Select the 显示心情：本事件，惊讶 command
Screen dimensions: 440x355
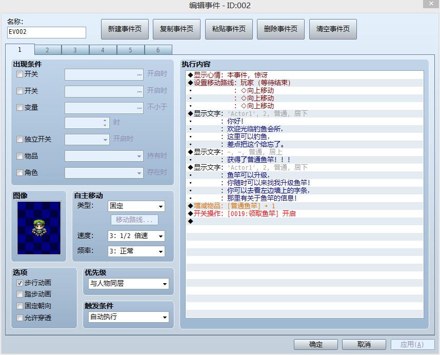305,75
